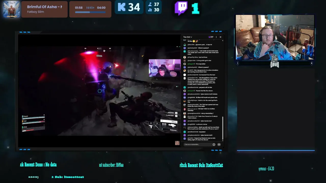Screen dimensions: 326x183
Task: Click teammate Taxi's health bar in the HUD
Action: [33, 122]
